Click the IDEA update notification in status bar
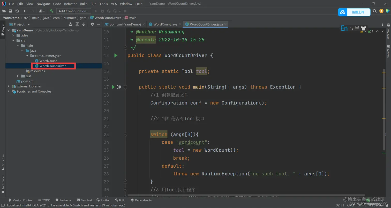Viewport: 391px width, 208px height. 66,205
